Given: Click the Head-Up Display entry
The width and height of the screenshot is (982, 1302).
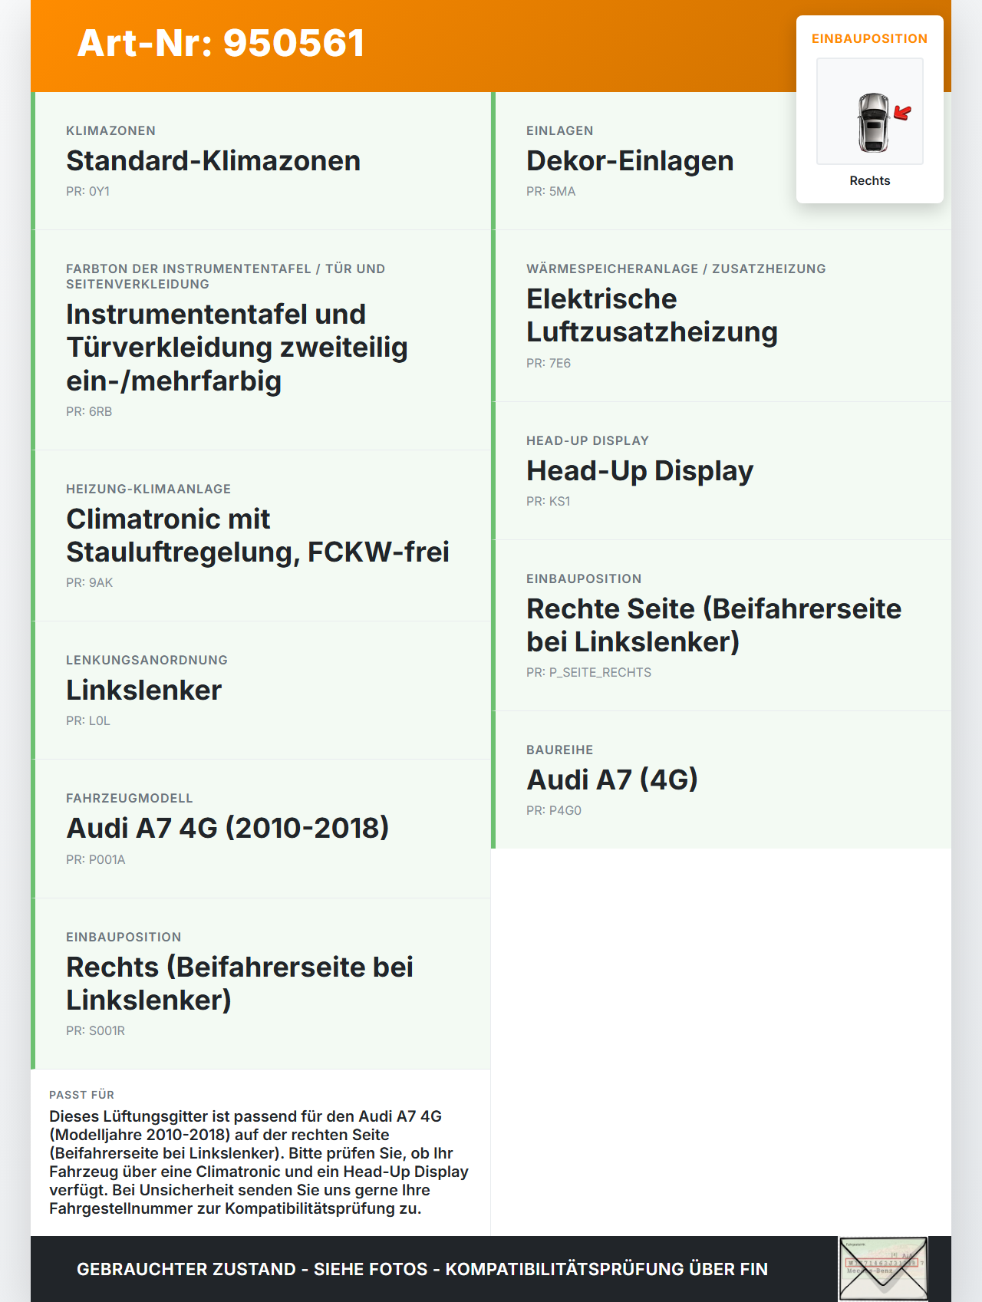Looking at the screenshot, I should pyautogui.click(x=721, y=471).
